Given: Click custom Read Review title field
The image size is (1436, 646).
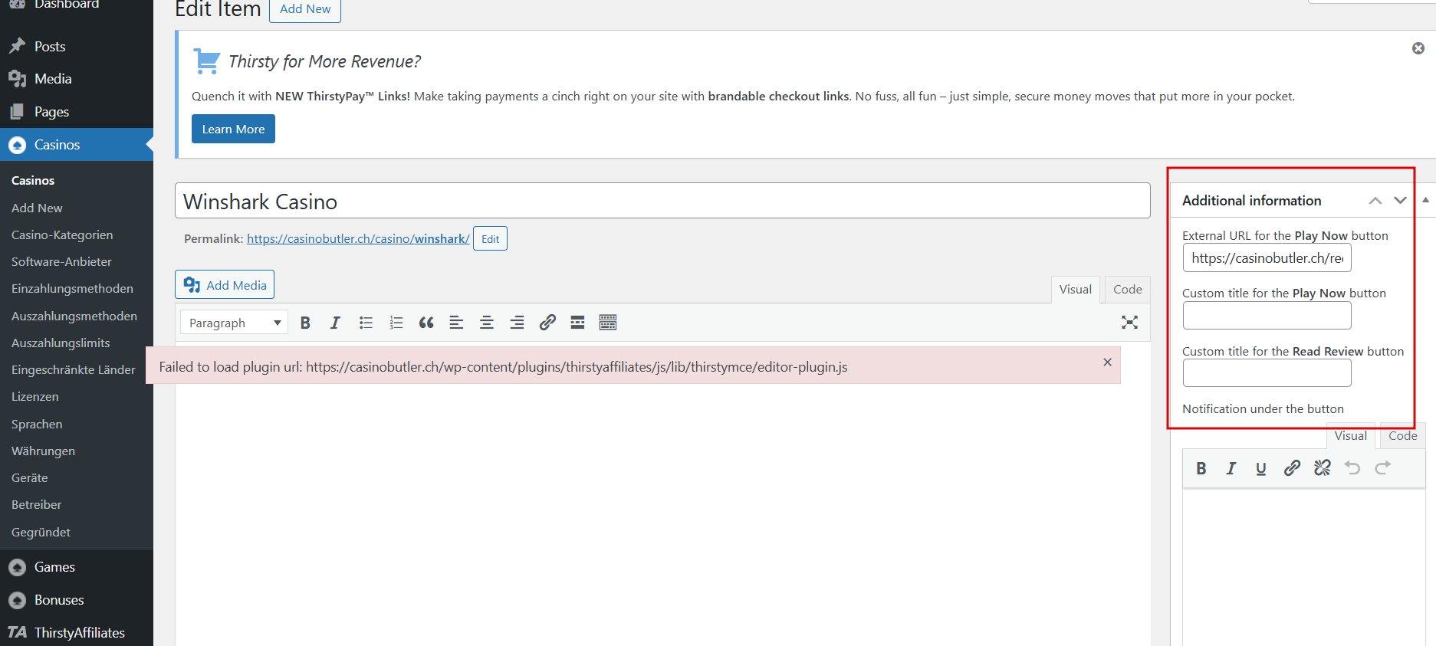Looking at the screenshot, I should pyautogui.click(x=1267, y=373).
